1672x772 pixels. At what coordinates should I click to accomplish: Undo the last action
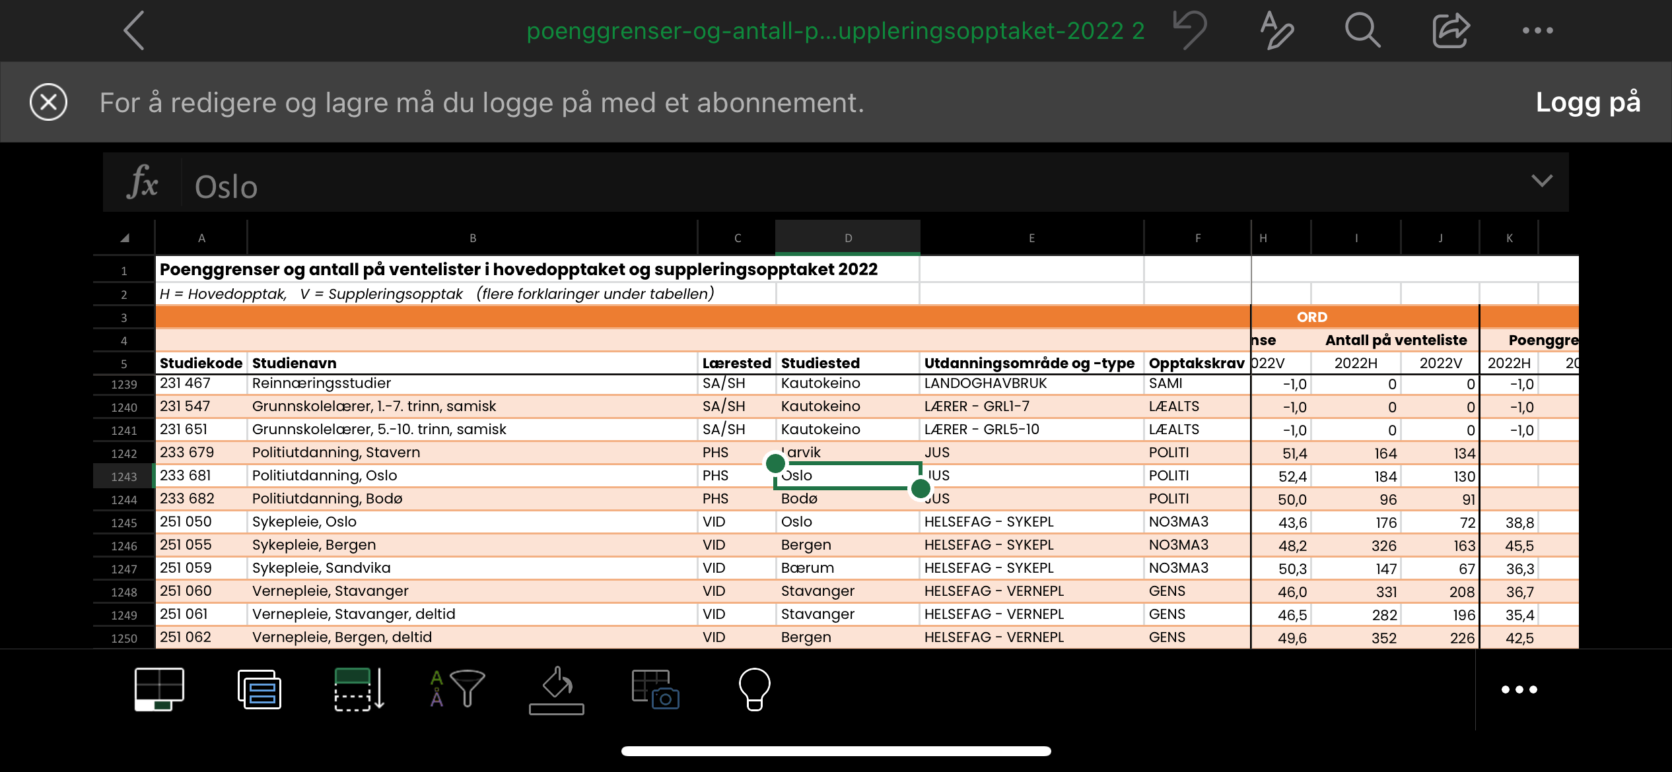click(1189, 30)
